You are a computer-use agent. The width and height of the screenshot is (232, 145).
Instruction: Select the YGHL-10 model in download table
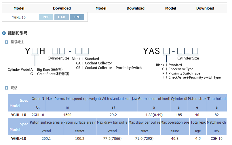pyautogui.click(x=19, y=17)
